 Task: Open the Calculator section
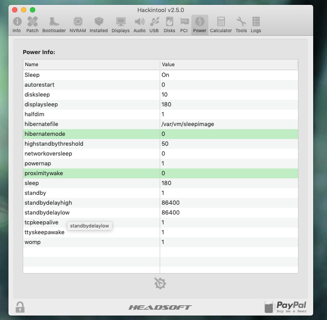(x=221, y=25)
